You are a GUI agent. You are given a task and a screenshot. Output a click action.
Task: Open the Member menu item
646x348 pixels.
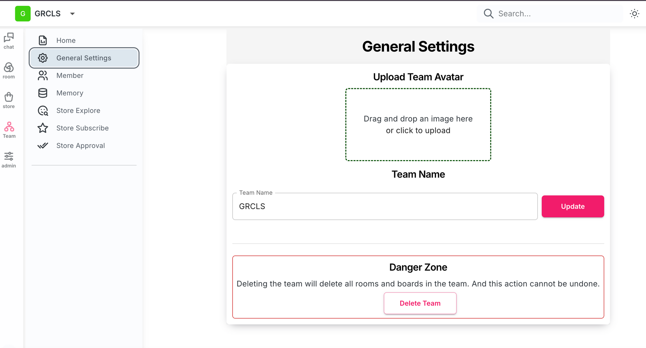(84, 75)
